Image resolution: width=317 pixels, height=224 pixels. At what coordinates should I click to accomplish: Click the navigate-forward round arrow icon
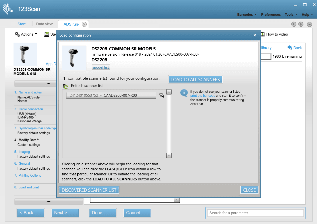(301, 24)
